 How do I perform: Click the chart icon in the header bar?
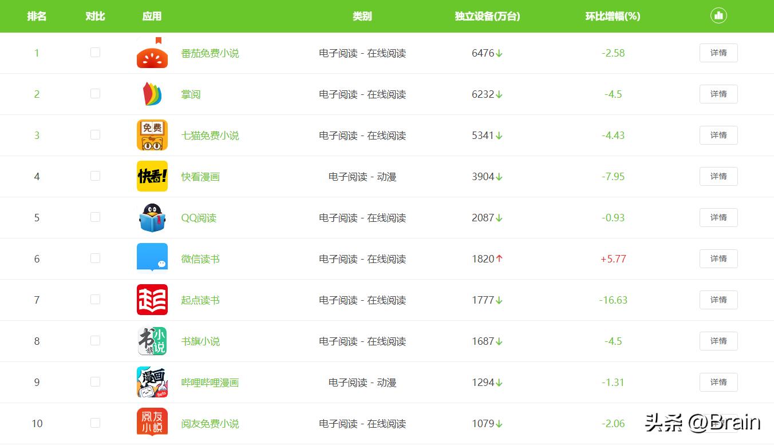pyautogui.click(x=718, y=16)
